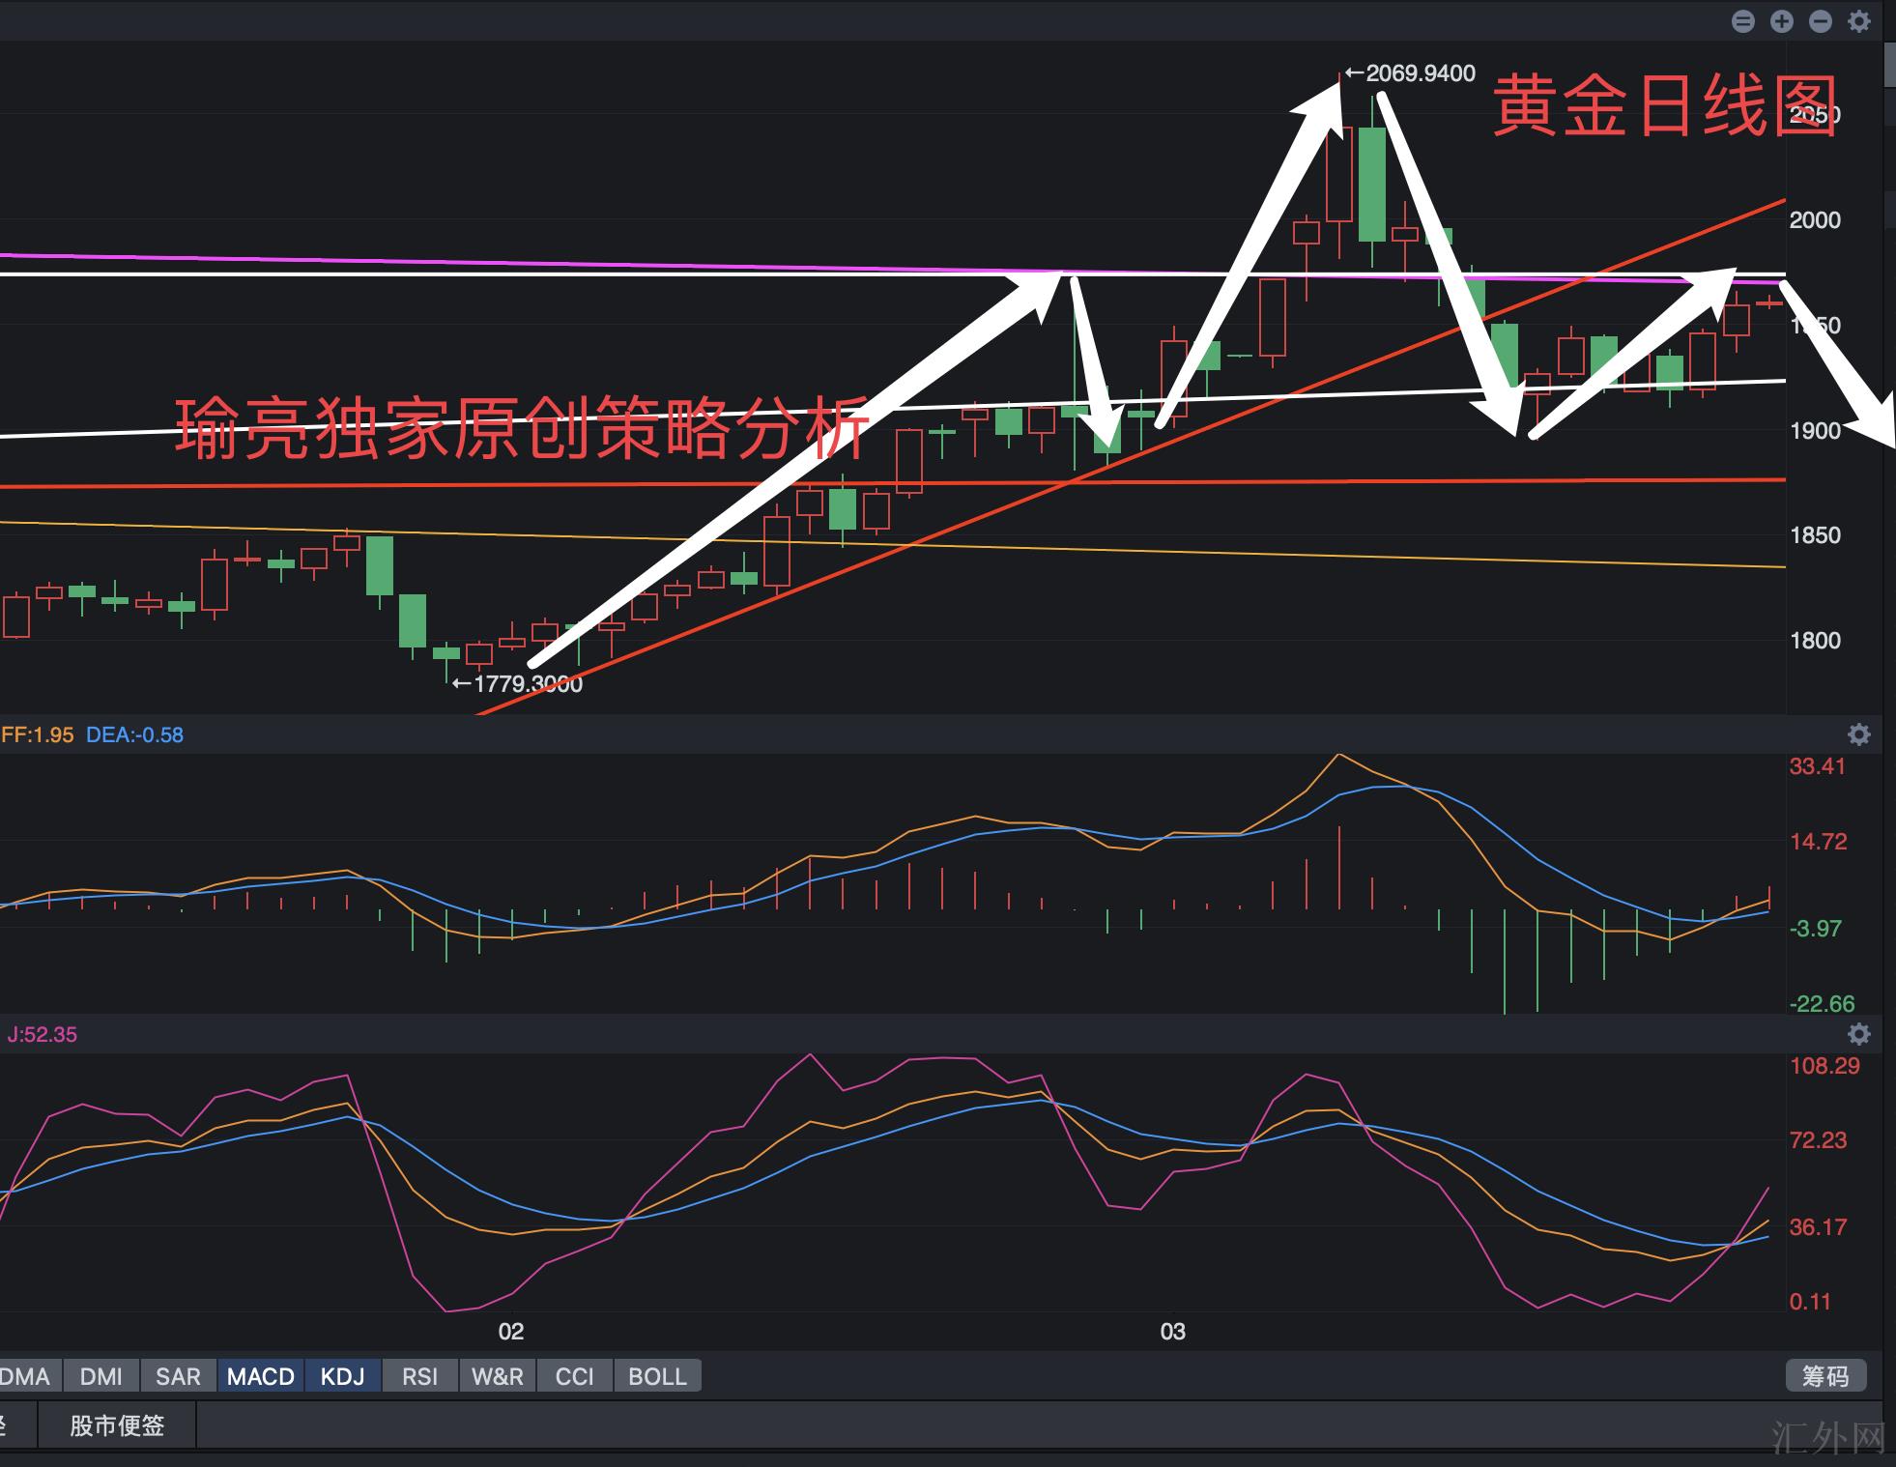Viewport: 1896px width, 1467px height.
Task: Click the 筹码 chip distribution button
Action: (x=1824, y=1376)
